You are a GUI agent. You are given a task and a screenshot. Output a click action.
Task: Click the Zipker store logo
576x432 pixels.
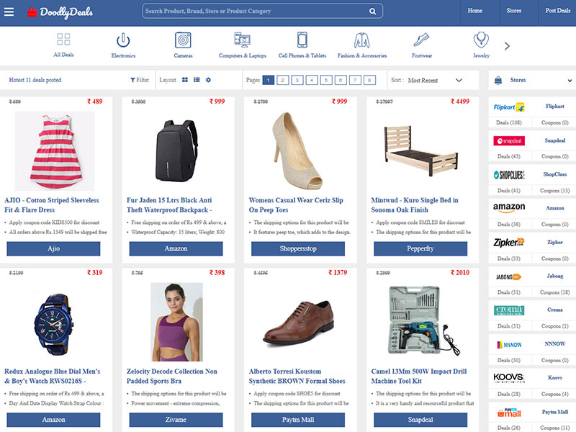click(509, 242)
